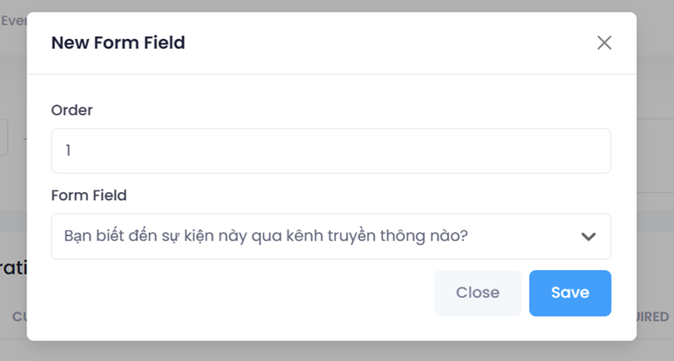Click the dimmed "Even" text behind the dialog
This screenshot has width=674, height=361.
point(14,21)
